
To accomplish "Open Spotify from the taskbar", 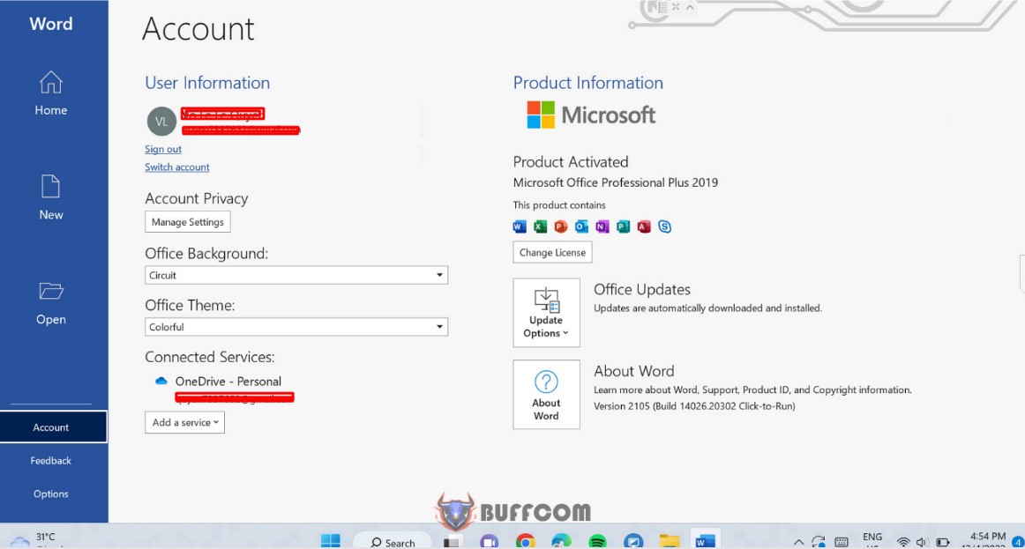I will coord(597,542).
